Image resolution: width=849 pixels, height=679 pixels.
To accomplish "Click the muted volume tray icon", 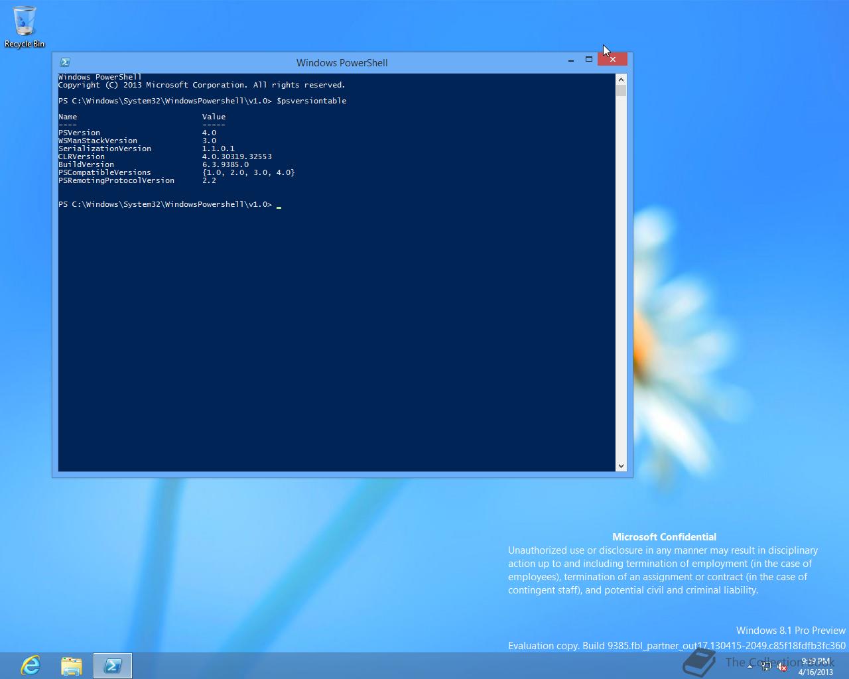I will [782, 667].
